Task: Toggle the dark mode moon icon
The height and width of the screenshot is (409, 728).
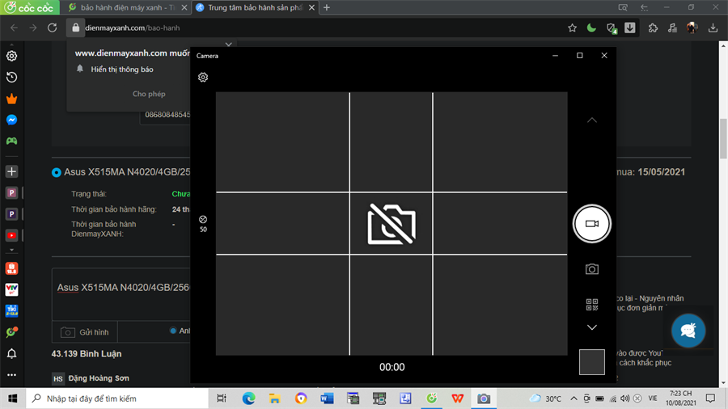Action: (591, 27)
